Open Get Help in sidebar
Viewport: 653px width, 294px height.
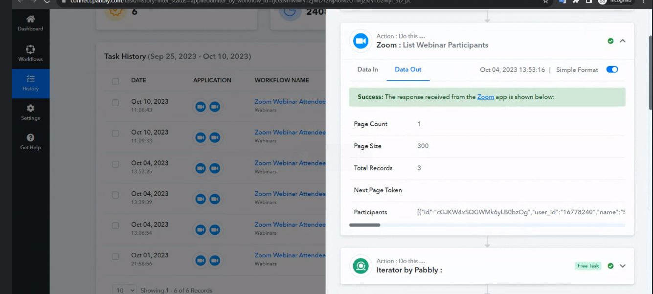click(30, 142)
